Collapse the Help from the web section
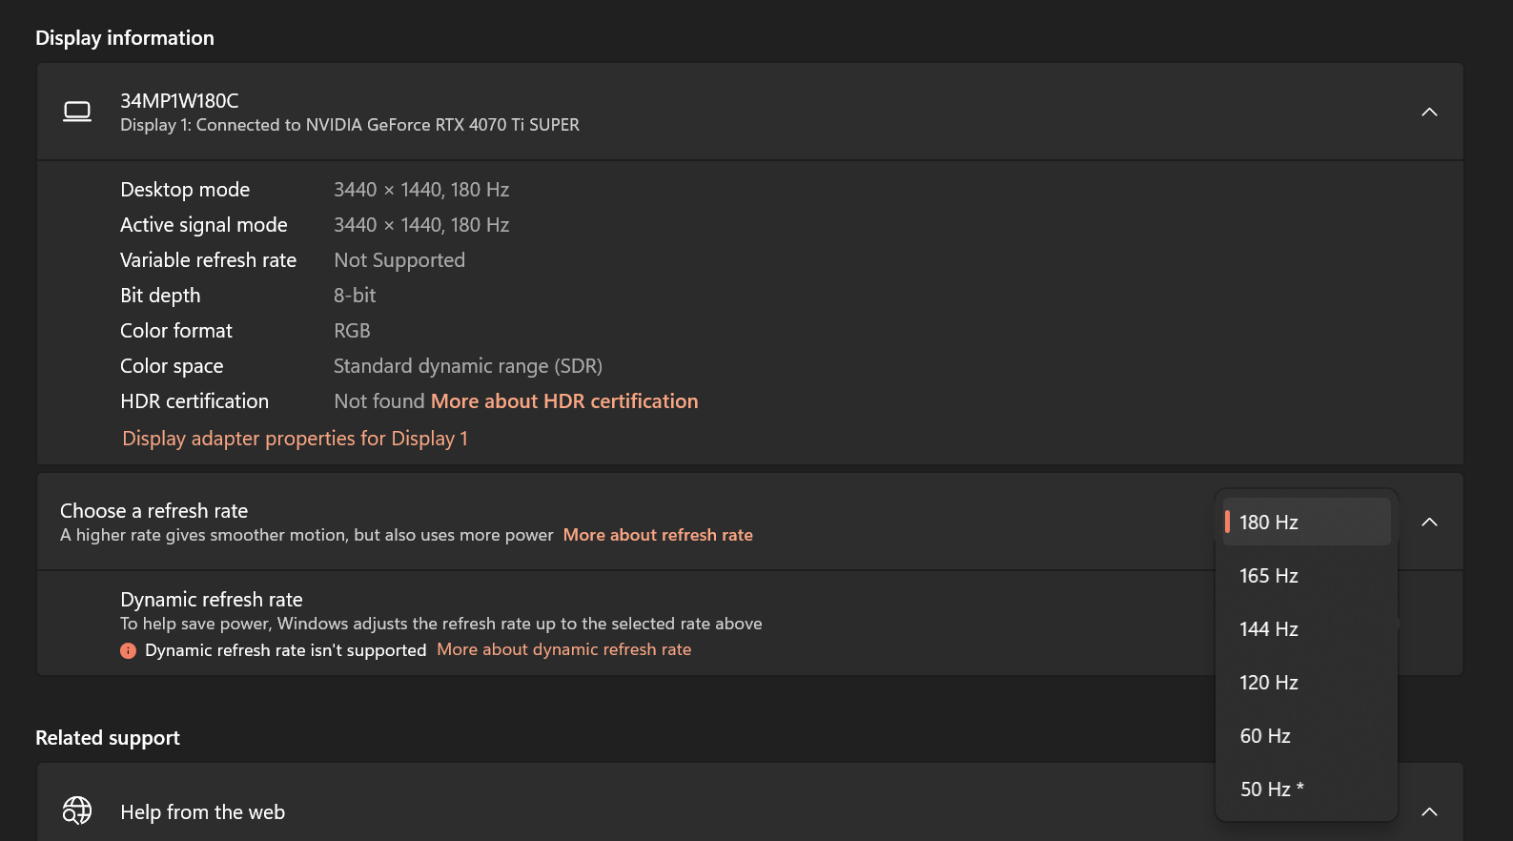 click(1429, 811)
